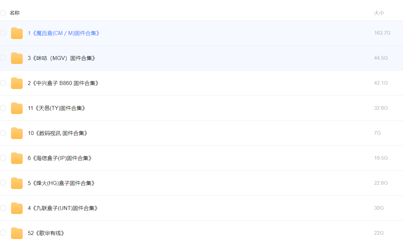The height and width of the screenshot is (243, 403).
Task: Click the 19.5G size value
Action: (381, 158)
